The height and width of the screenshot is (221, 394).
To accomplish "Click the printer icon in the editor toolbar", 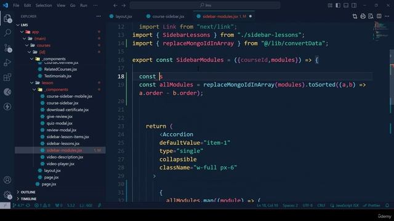I will point(363,17).
